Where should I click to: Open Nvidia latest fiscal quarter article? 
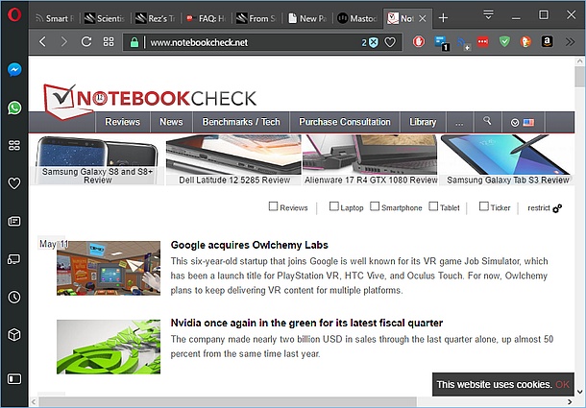pyautogui.click(x=306, y=323)
